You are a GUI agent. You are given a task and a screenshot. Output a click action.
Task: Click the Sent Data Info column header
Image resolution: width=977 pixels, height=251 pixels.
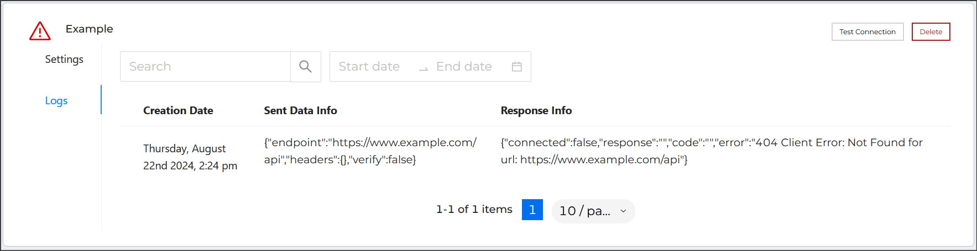[x=300, y=110]
